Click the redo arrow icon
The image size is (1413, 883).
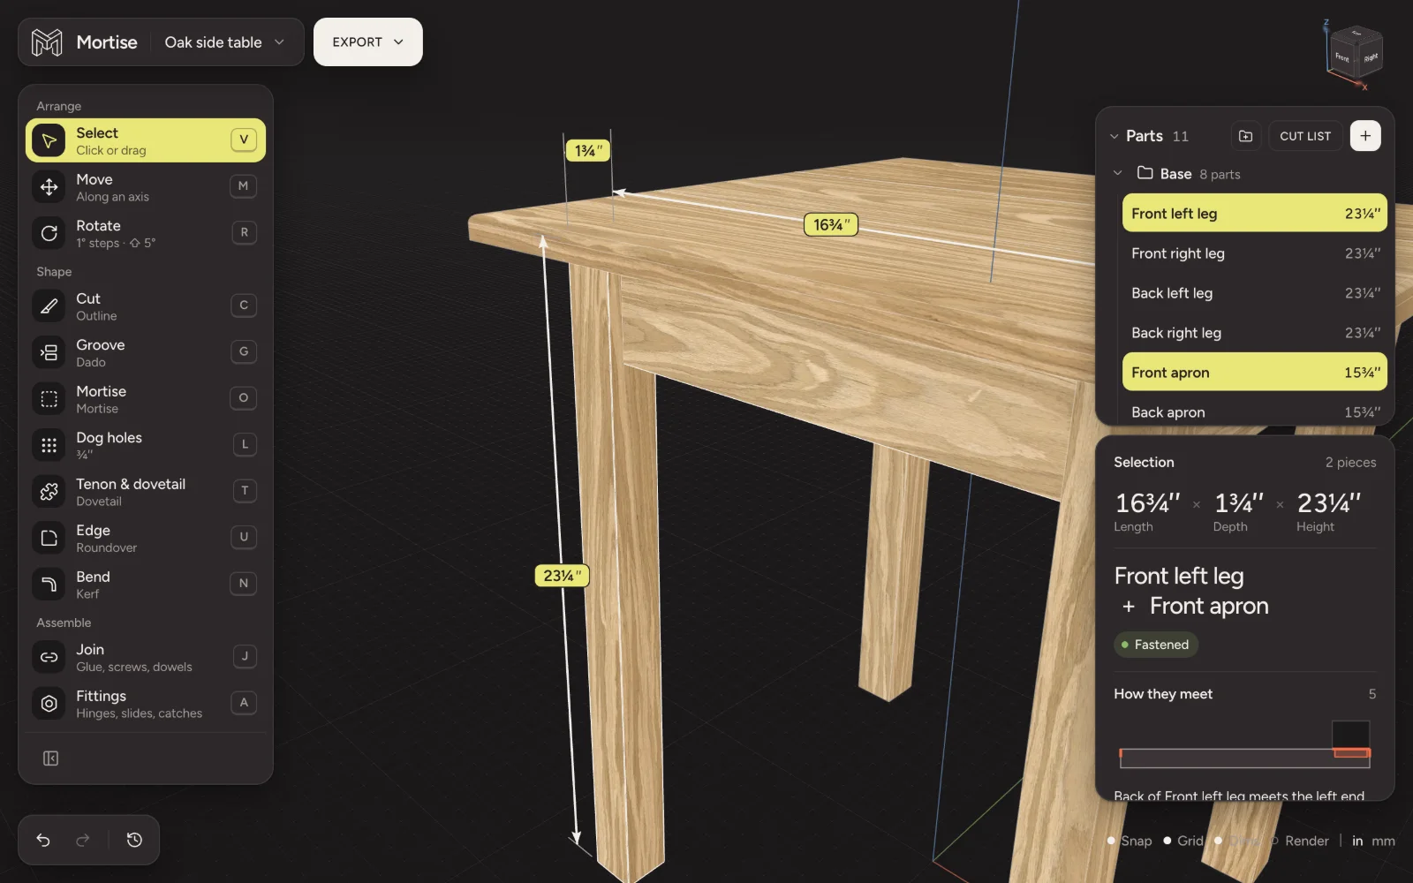click(83, 840)
